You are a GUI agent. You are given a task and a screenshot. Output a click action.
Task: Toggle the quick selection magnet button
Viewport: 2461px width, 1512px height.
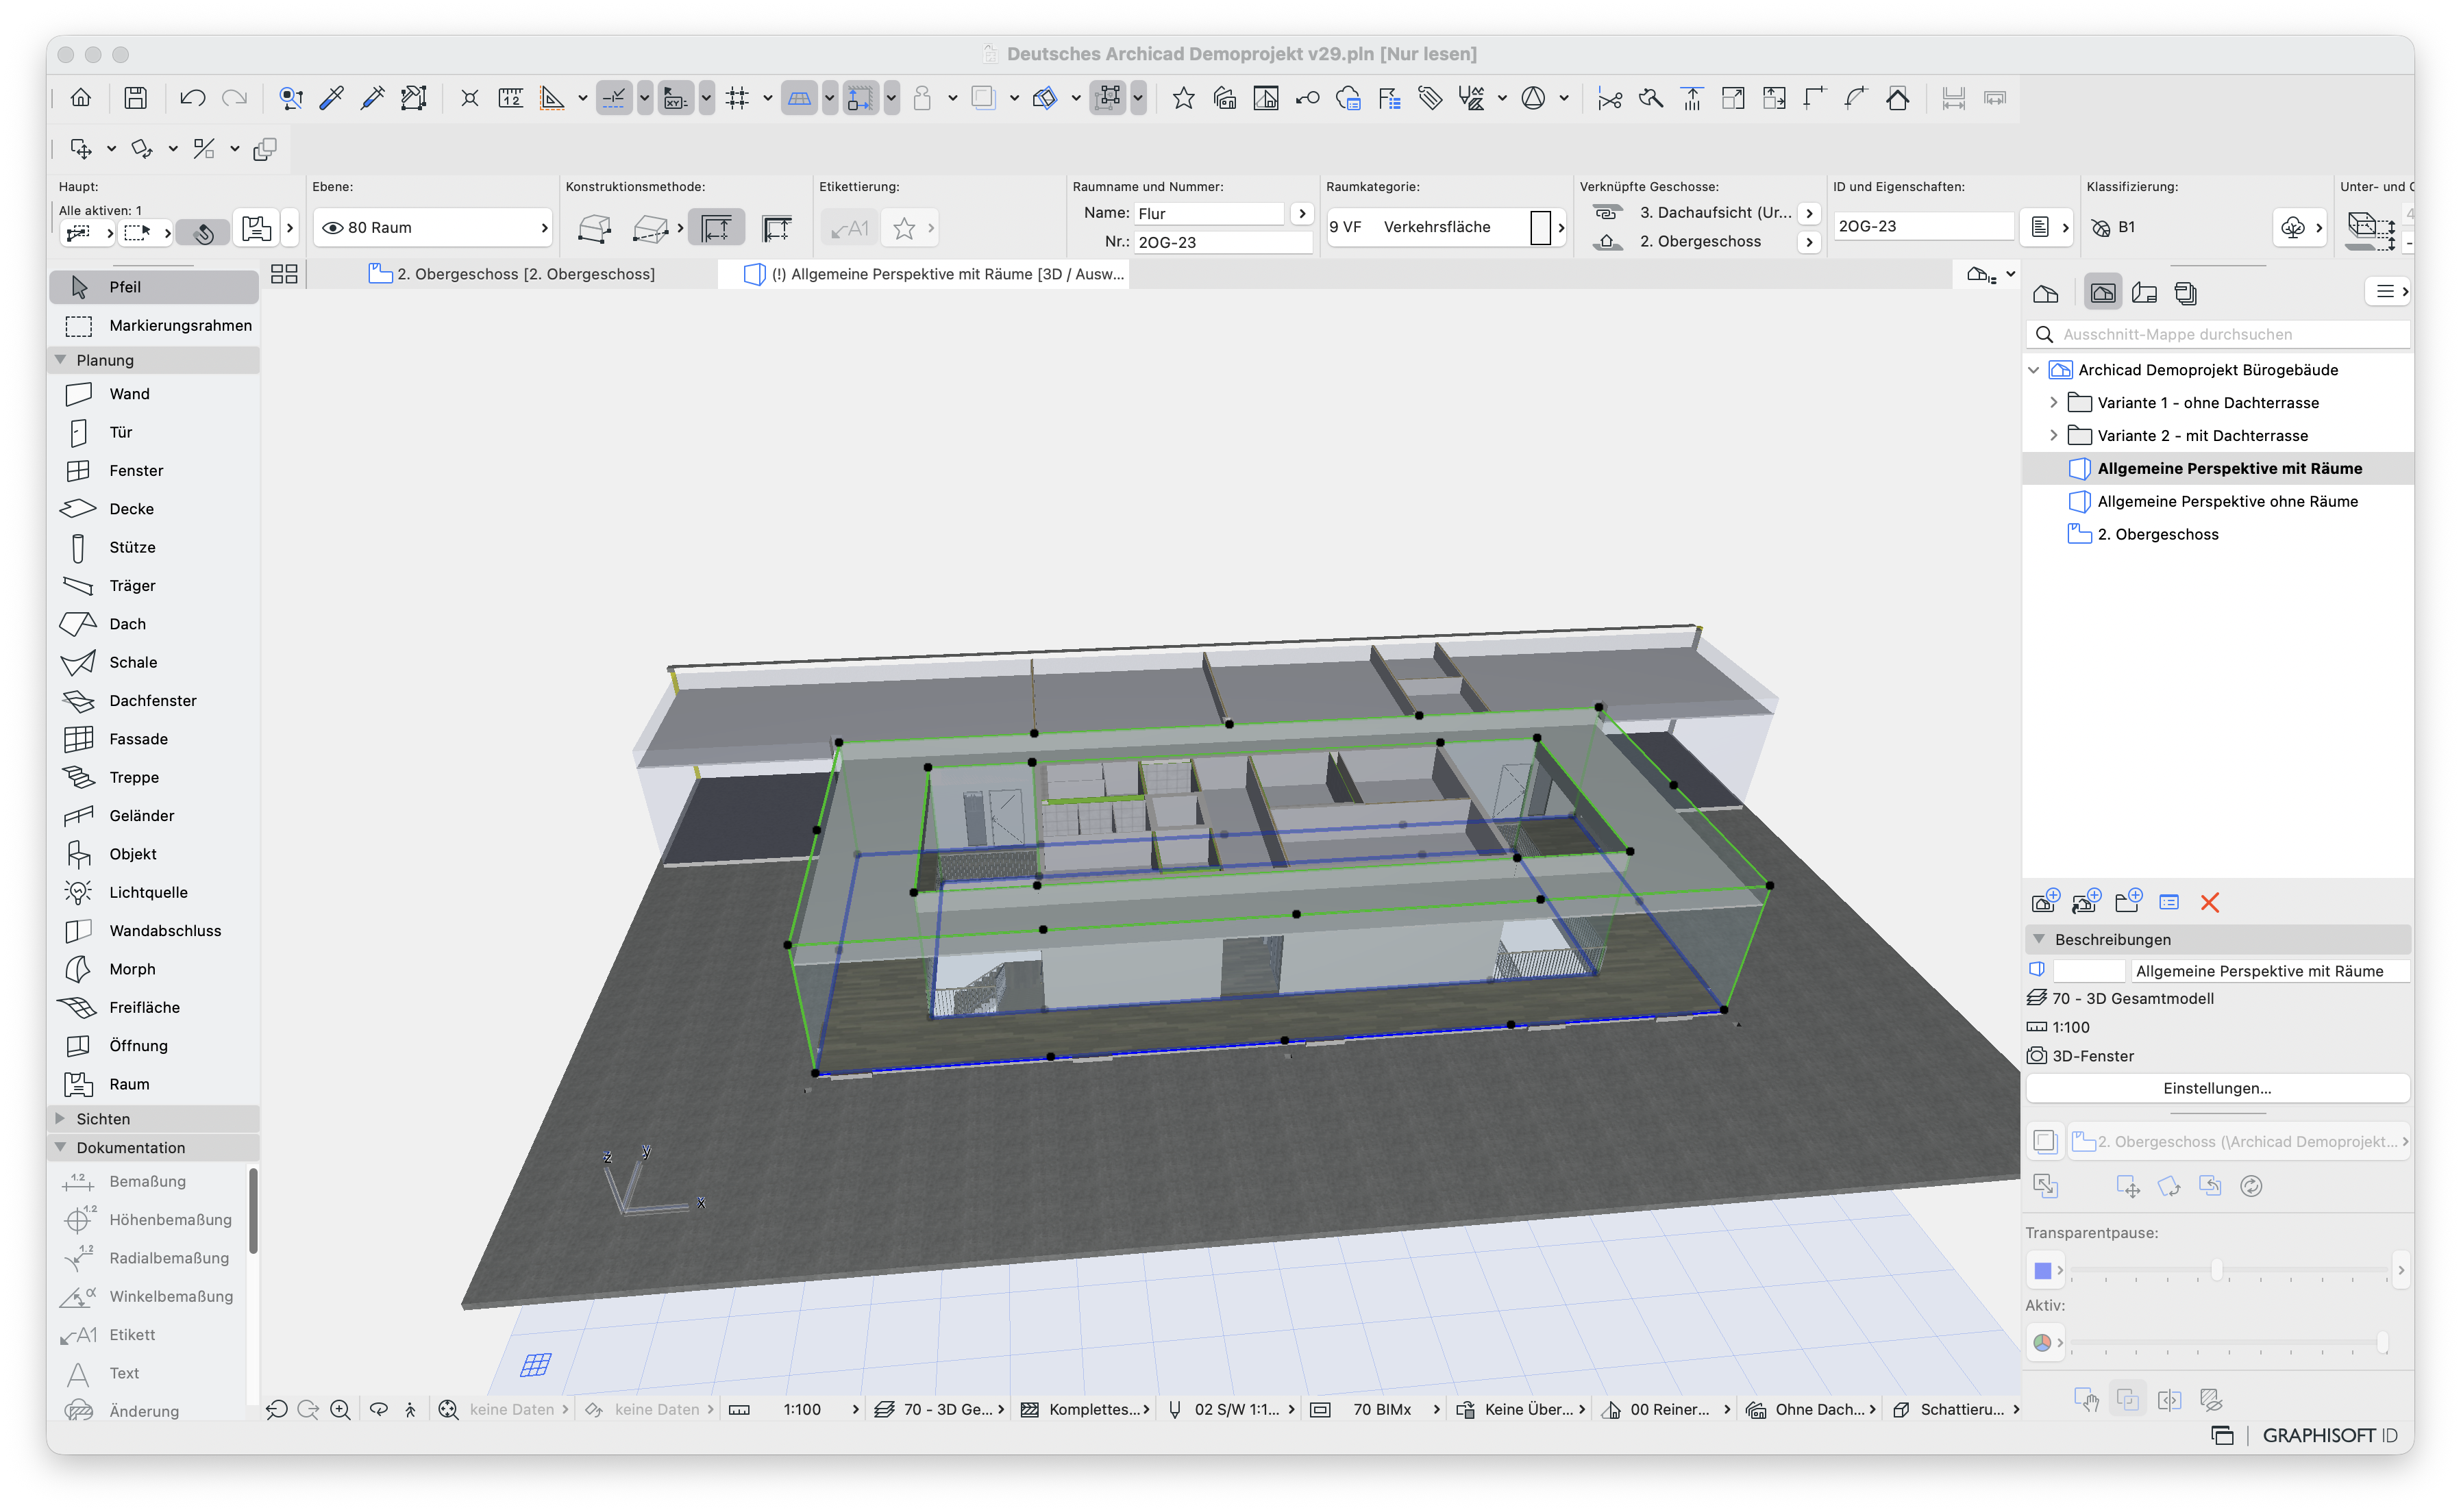(x=203, y=233)
